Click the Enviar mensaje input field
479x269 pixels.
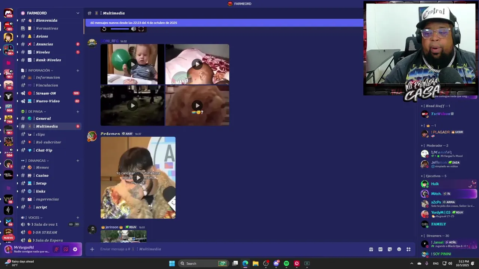232,249
